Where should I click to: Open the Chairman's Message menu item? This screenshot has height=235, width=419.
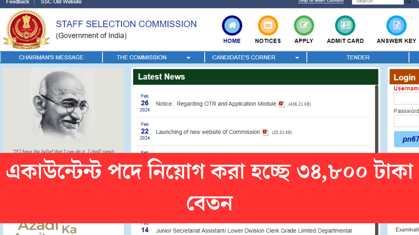51,57
